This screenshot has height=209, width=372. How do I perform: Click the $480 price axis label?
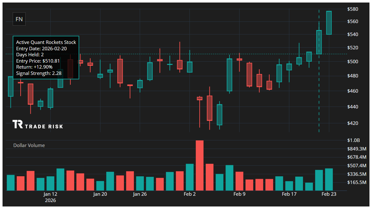353,76
